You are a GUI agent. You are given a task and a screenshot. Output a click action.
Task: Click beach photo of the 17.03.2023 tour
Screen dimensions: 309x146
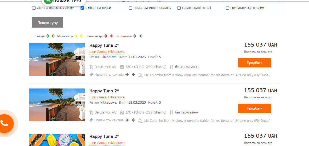point(57,59)
